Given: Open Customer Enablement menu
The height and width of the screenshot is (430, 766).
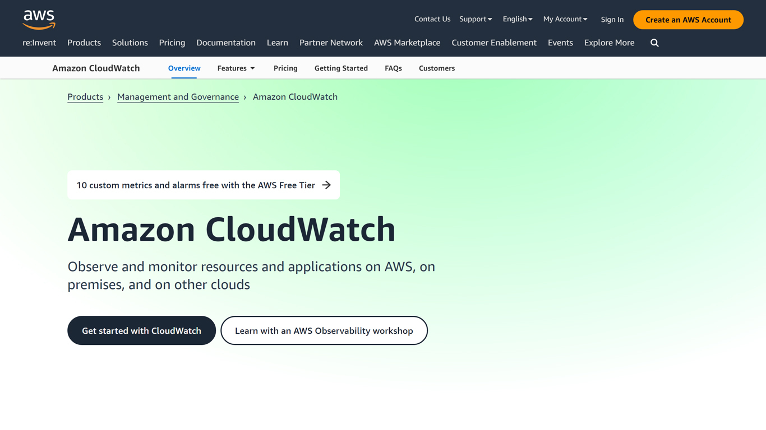Looking at the screenshot, I should (494, 43).
